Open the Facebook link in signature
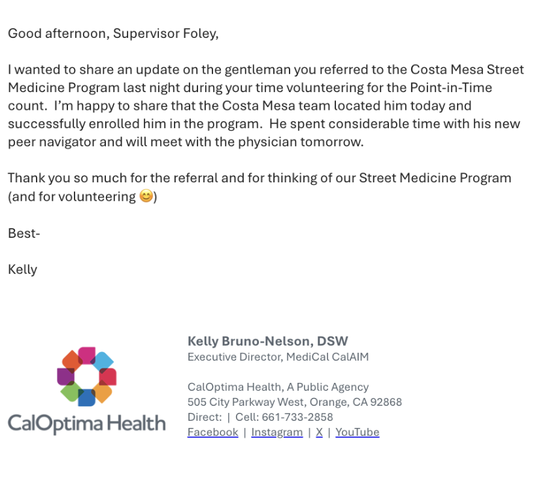Screen dimensions: 536x477 pos(212,432)
